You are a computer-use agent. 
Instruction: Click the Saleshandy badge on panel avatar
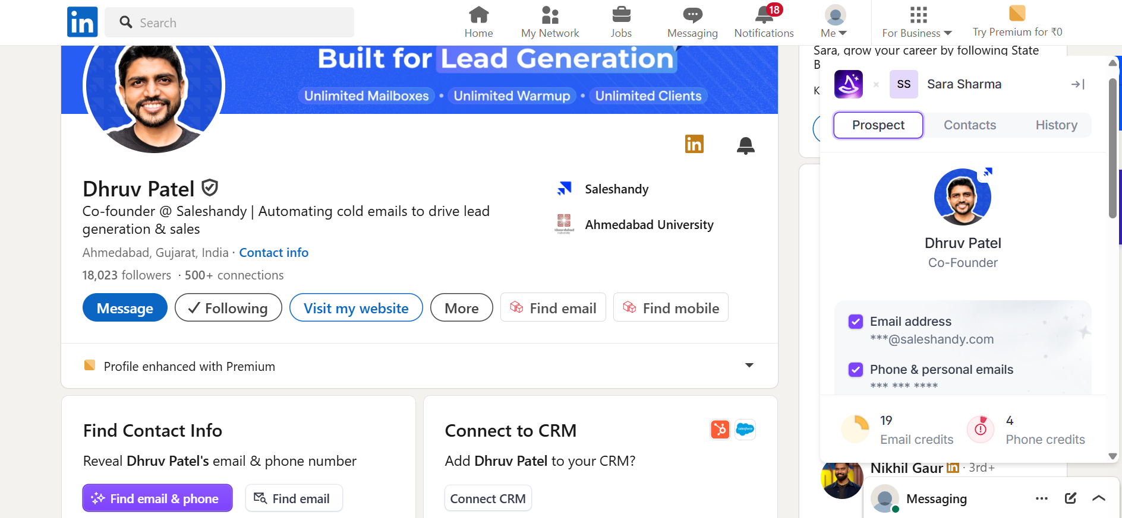pos(987,173)
